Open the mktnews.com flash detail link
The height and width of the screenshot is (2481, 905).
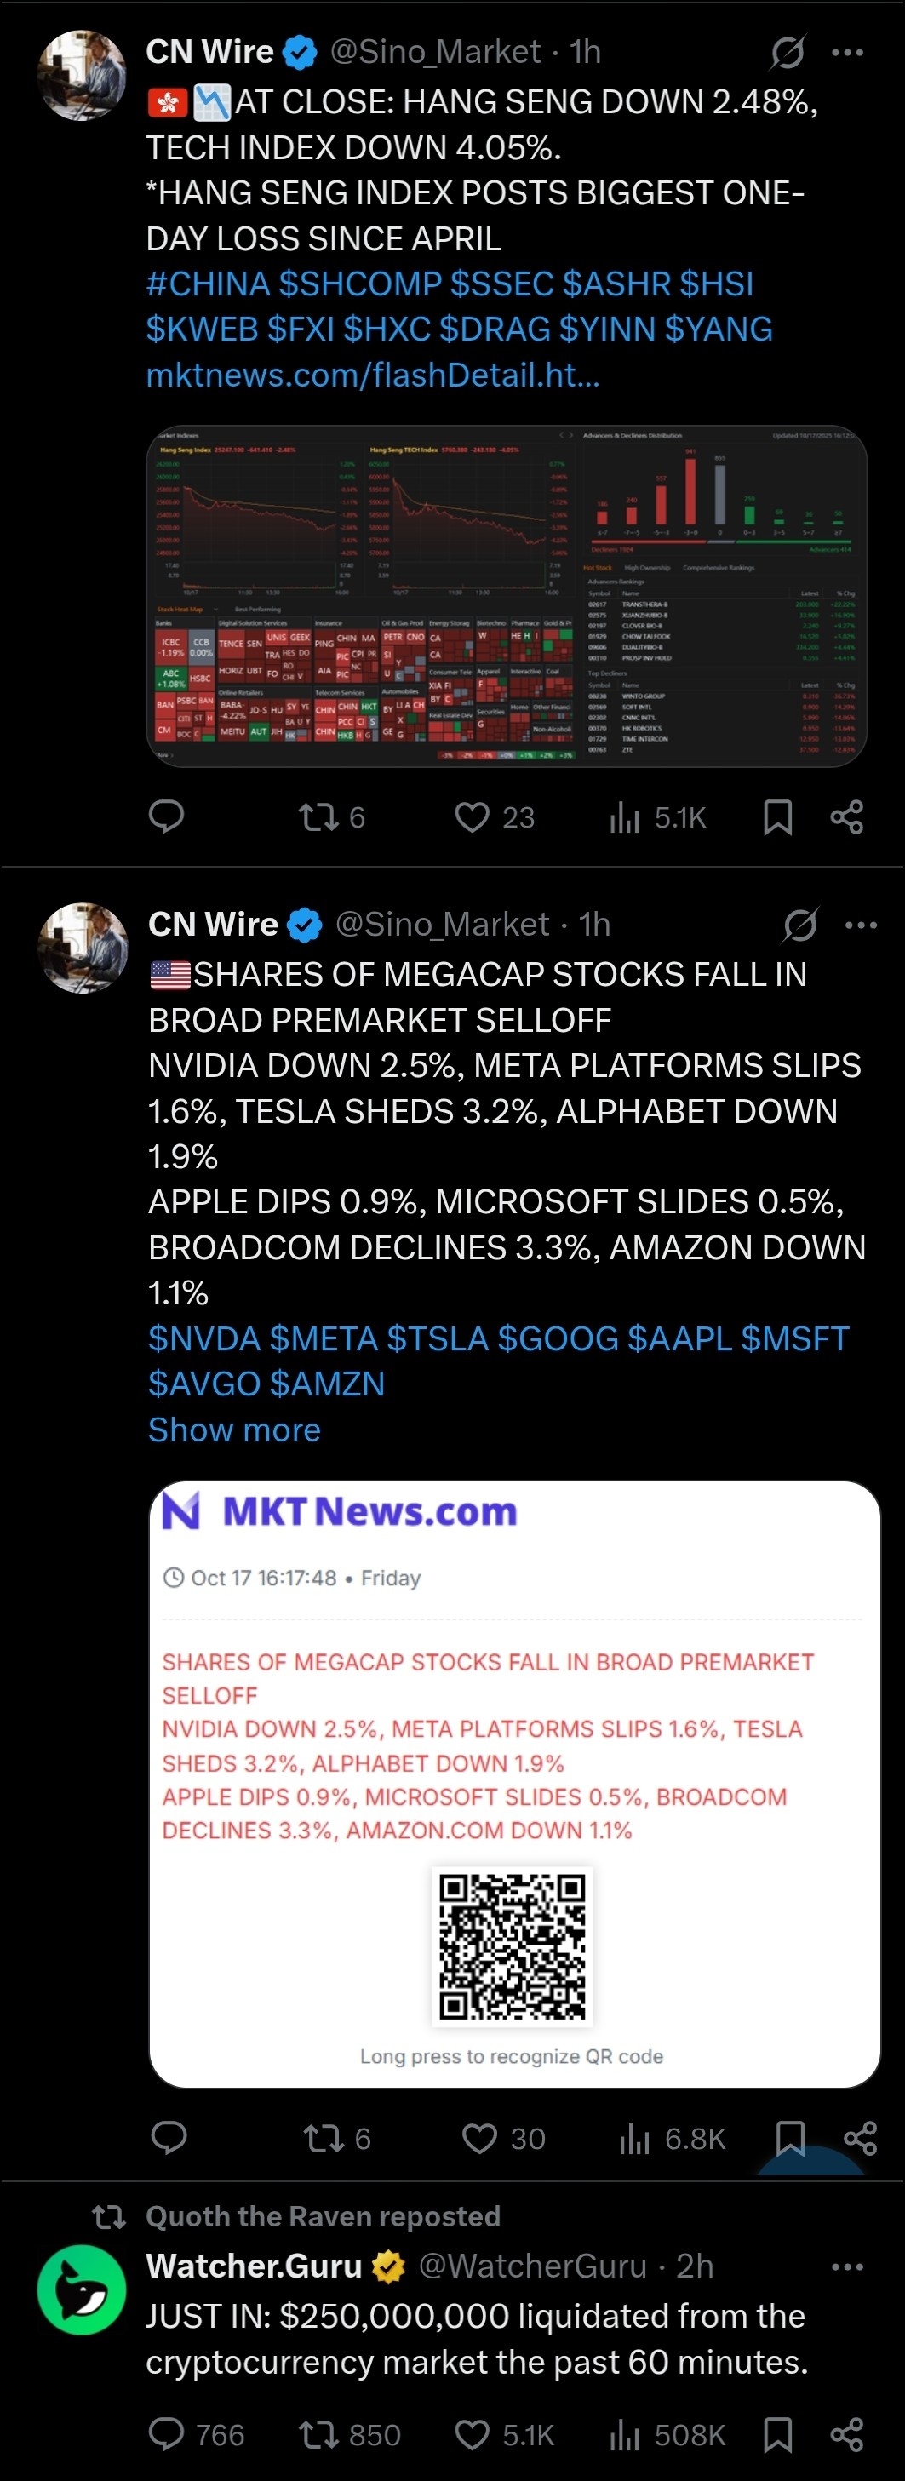coord(373,375)
